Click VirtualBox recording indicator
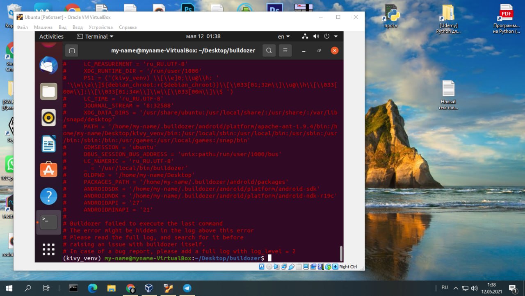Screen dimensions: 525x296 (313, 266)
